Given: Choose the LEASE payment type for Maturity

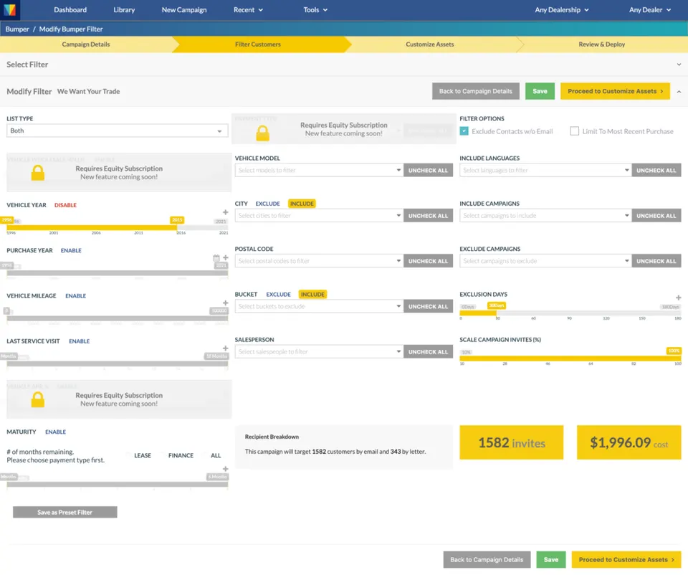Looking at the screenshot, I should click(142, 455).
